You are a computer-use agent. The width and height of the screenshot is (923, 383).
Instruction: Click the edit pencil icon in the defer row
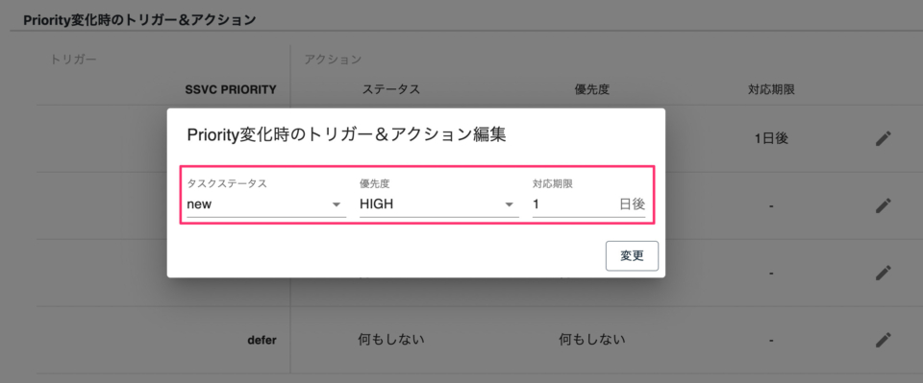coord(883,340)
